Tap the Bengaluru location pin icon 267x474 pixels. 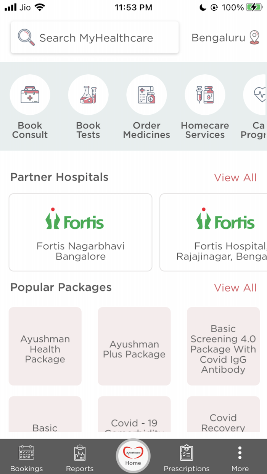tap(256, 37)
